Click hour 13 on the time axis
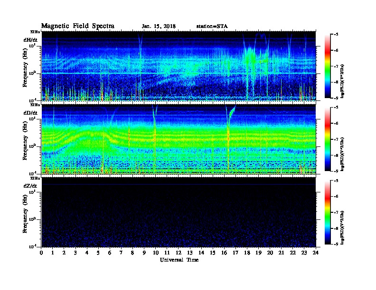The width and height of the screenshot is (376, 290). [190, 253]
